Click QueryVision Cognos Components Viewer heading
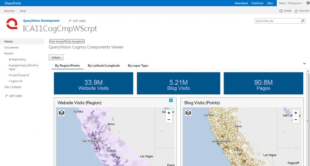This screenshot has width=310, height=166. point(86,47)
